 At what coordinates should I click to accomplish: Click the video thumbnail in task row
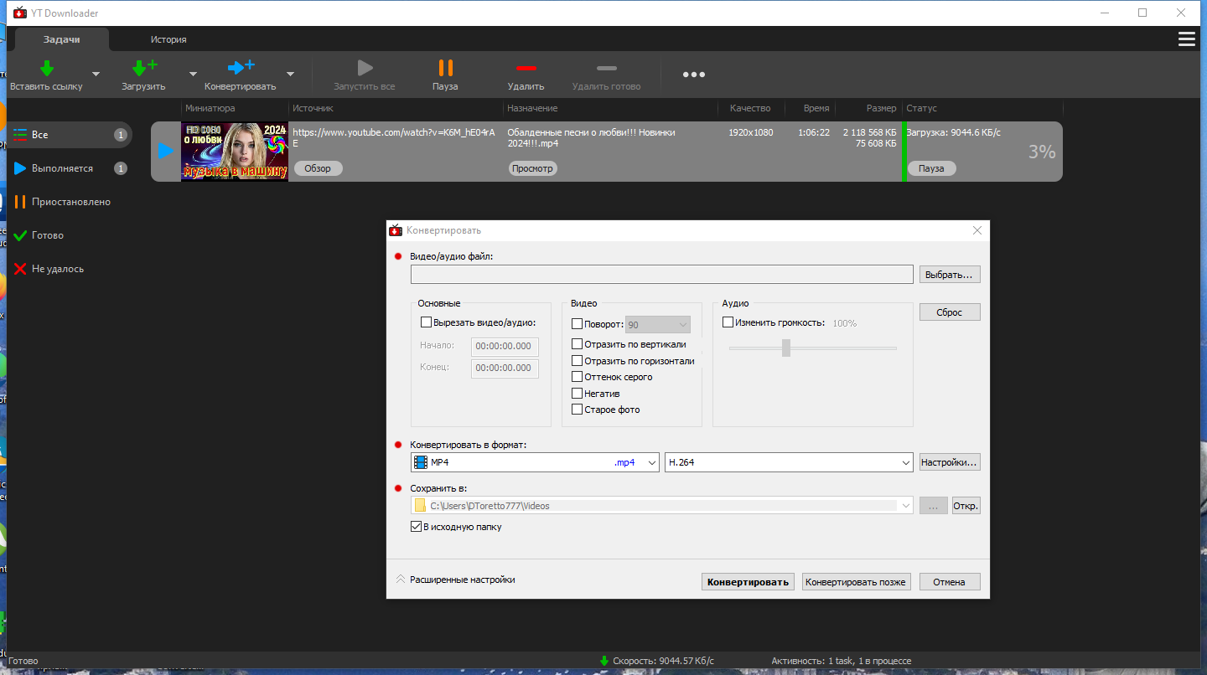(235, 152)
